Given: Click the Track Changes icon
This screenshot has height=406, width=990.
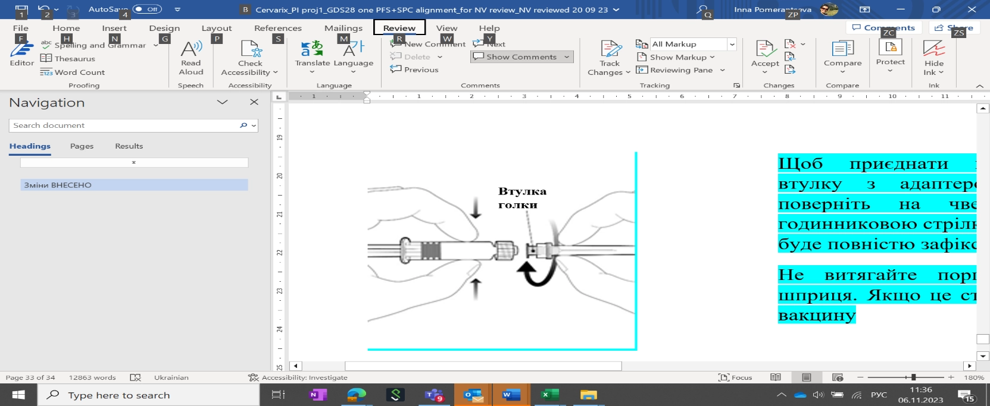Looking at the screenshot, I should 610,50.
